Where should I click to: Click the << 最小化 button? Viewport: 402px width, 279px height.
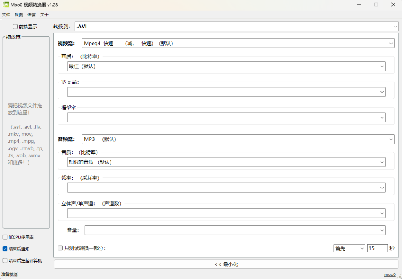226,264
